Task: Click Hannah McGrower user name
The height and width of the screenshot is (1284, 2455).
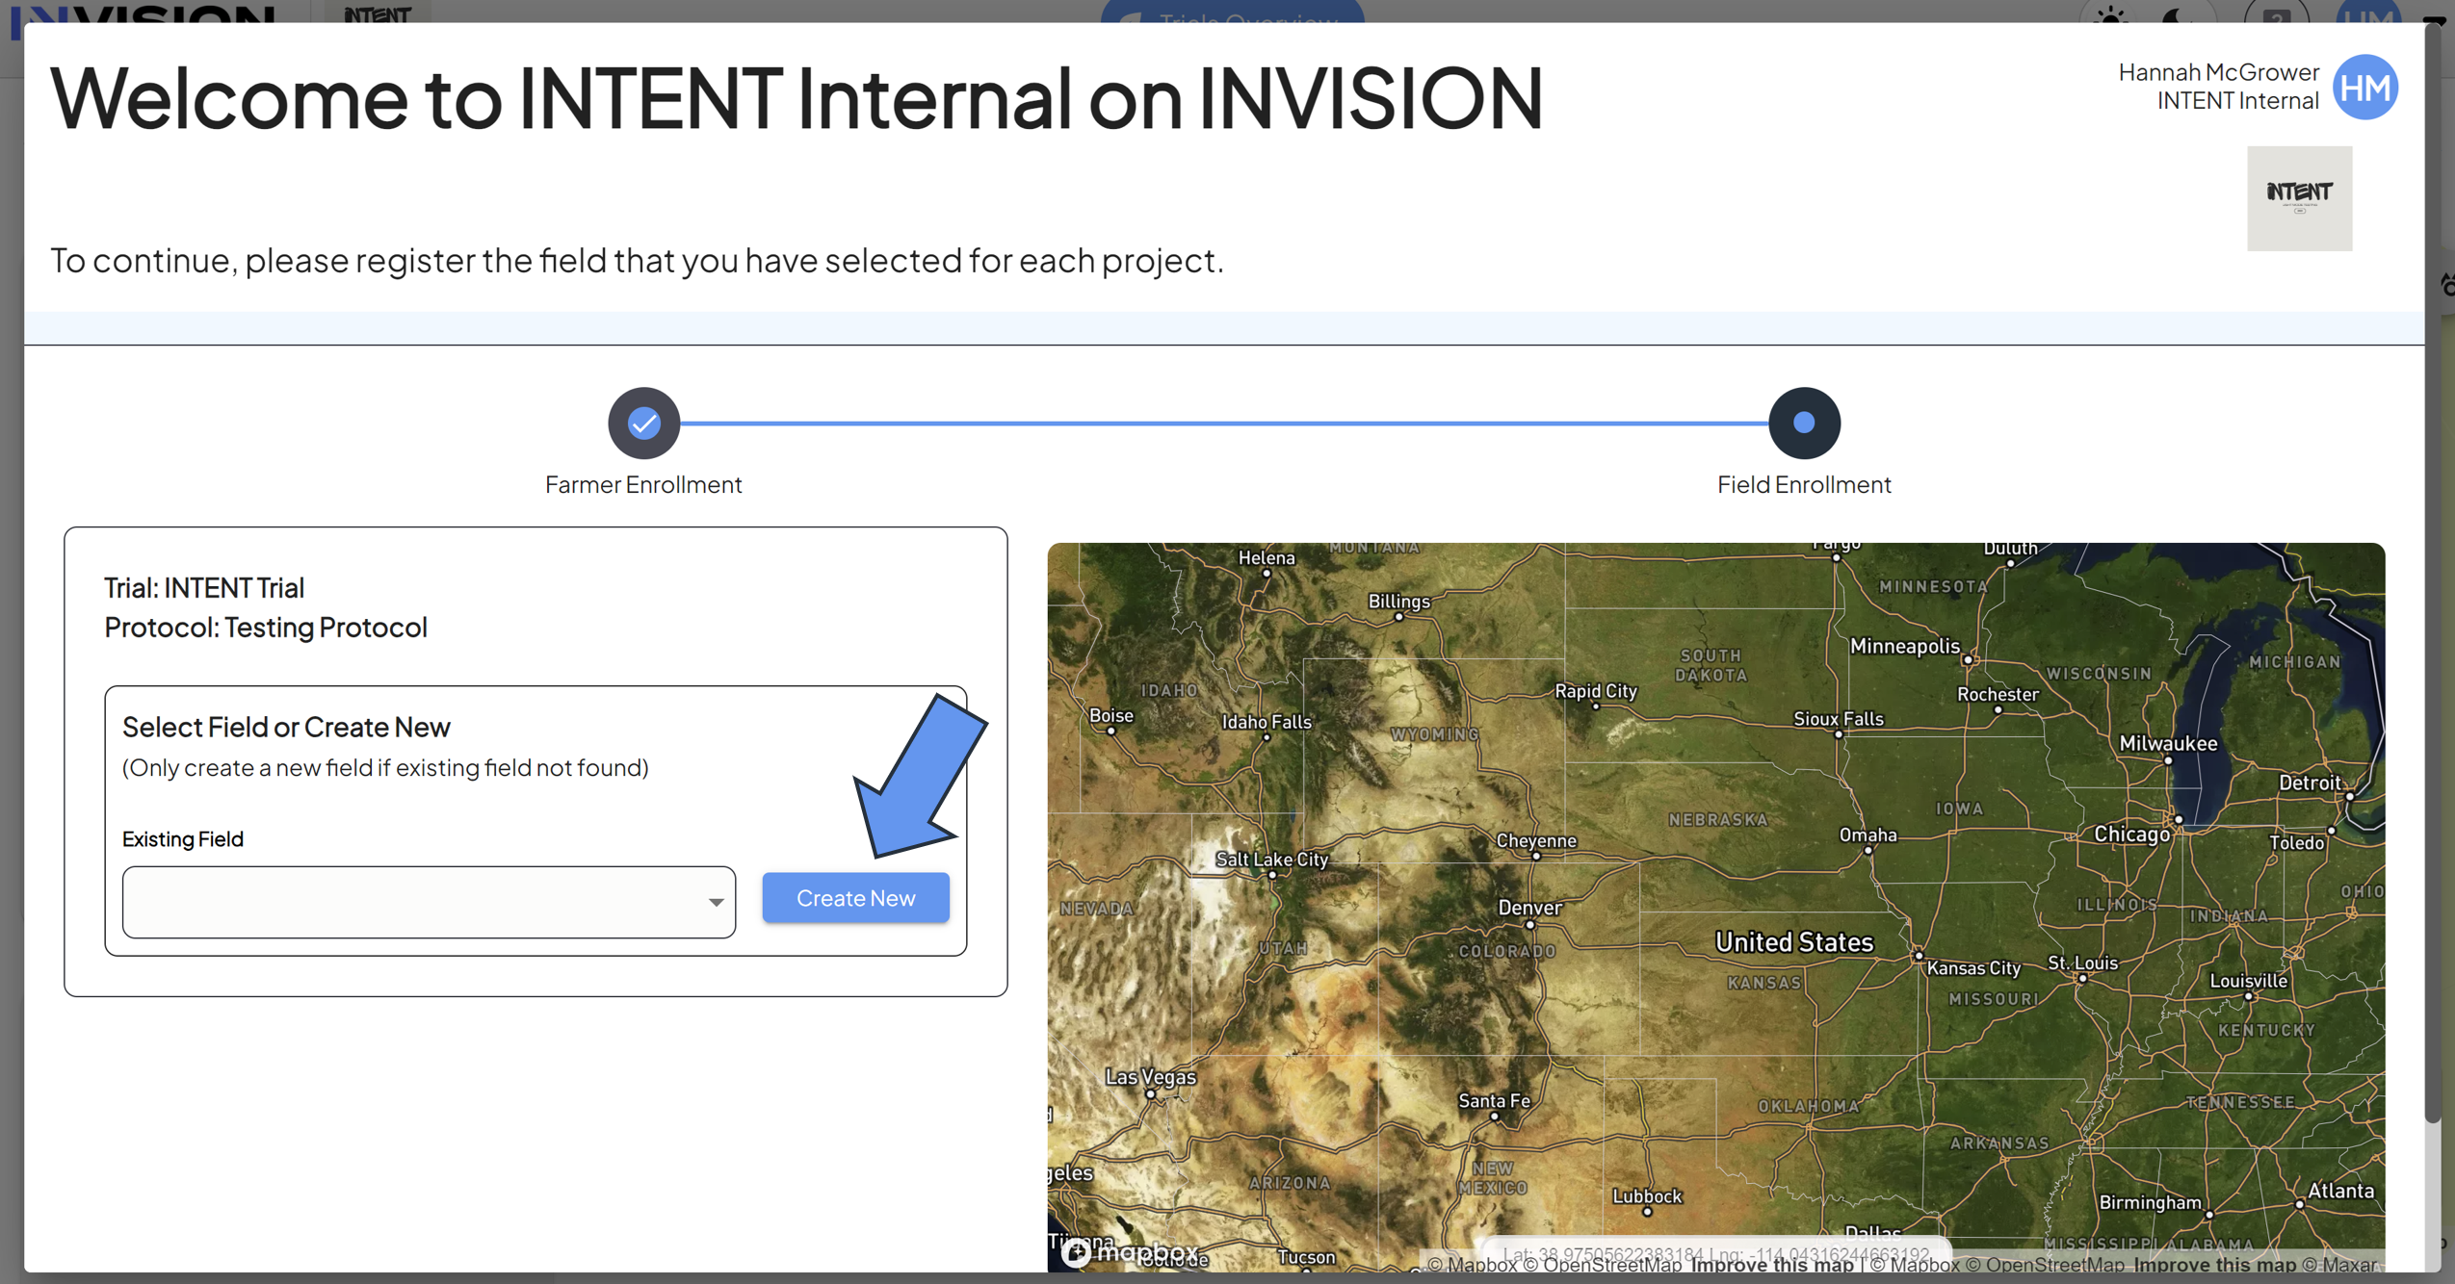Action: (2218, 72)
